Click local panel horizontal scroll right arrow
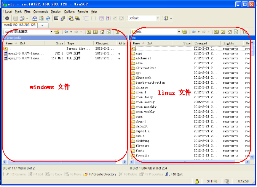 tap(125, 162)
